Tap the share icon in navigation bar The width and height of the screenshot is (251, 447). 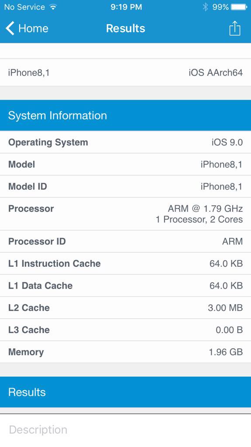[x=235, y=28]
